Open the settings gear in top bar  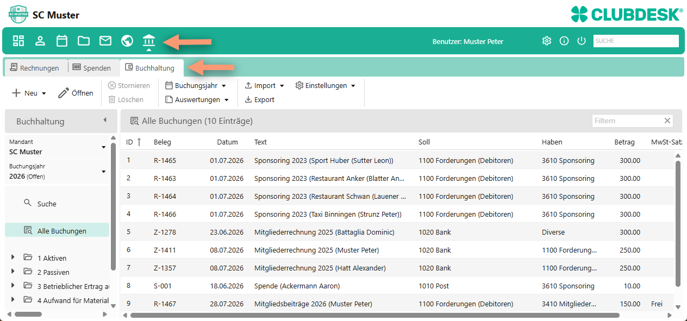pos(547,41)
